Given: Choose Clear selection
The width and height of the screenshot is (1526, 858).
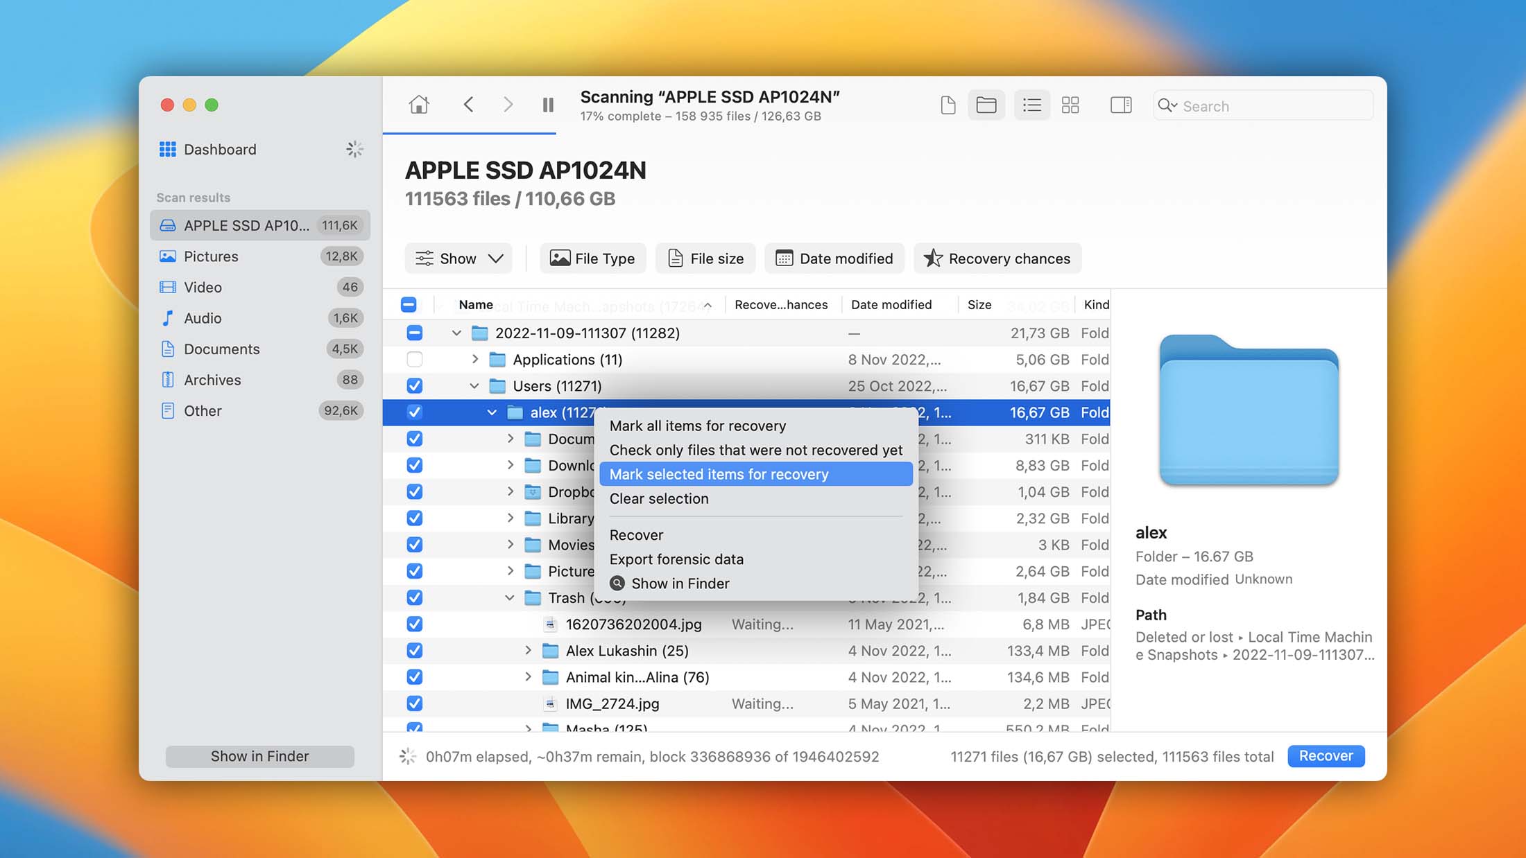Looking at the screenshot, I should tap(755, 498).
